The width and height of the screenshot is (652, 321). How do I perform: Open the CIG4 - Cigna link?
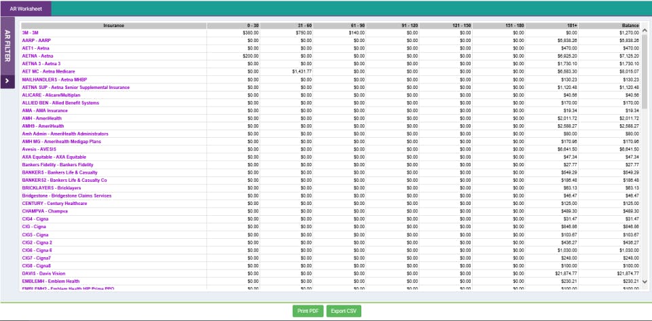[x=35, y=219]
